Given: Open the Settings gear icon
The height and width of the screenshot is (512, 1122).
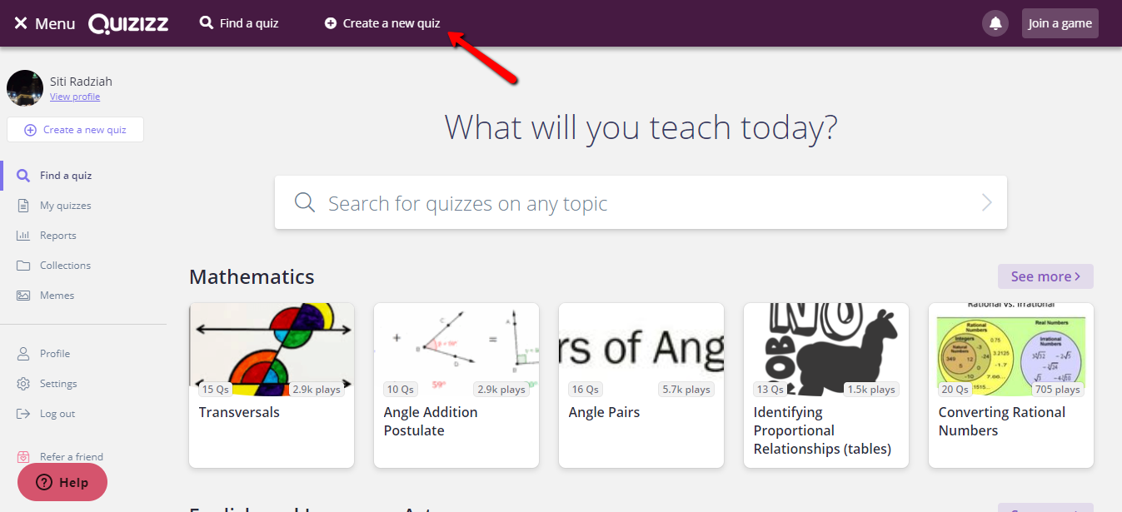Looking at the screenshot, I should coord(24,383).
